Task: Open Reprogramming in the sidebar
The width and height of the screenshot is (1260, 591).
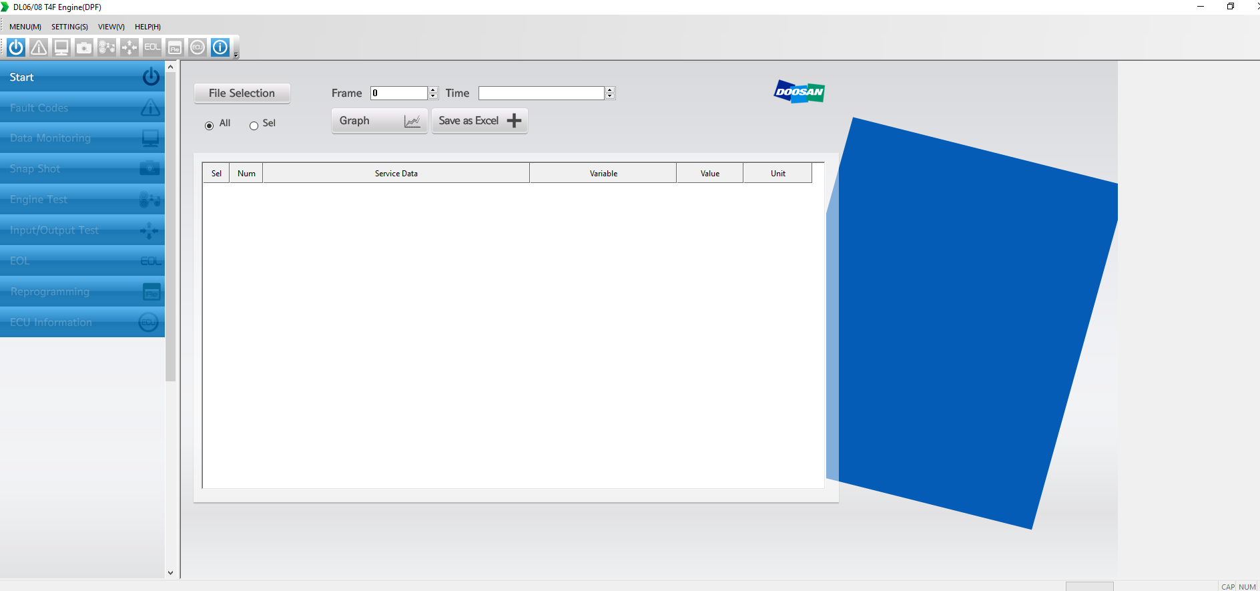Action: click(82, 292)
